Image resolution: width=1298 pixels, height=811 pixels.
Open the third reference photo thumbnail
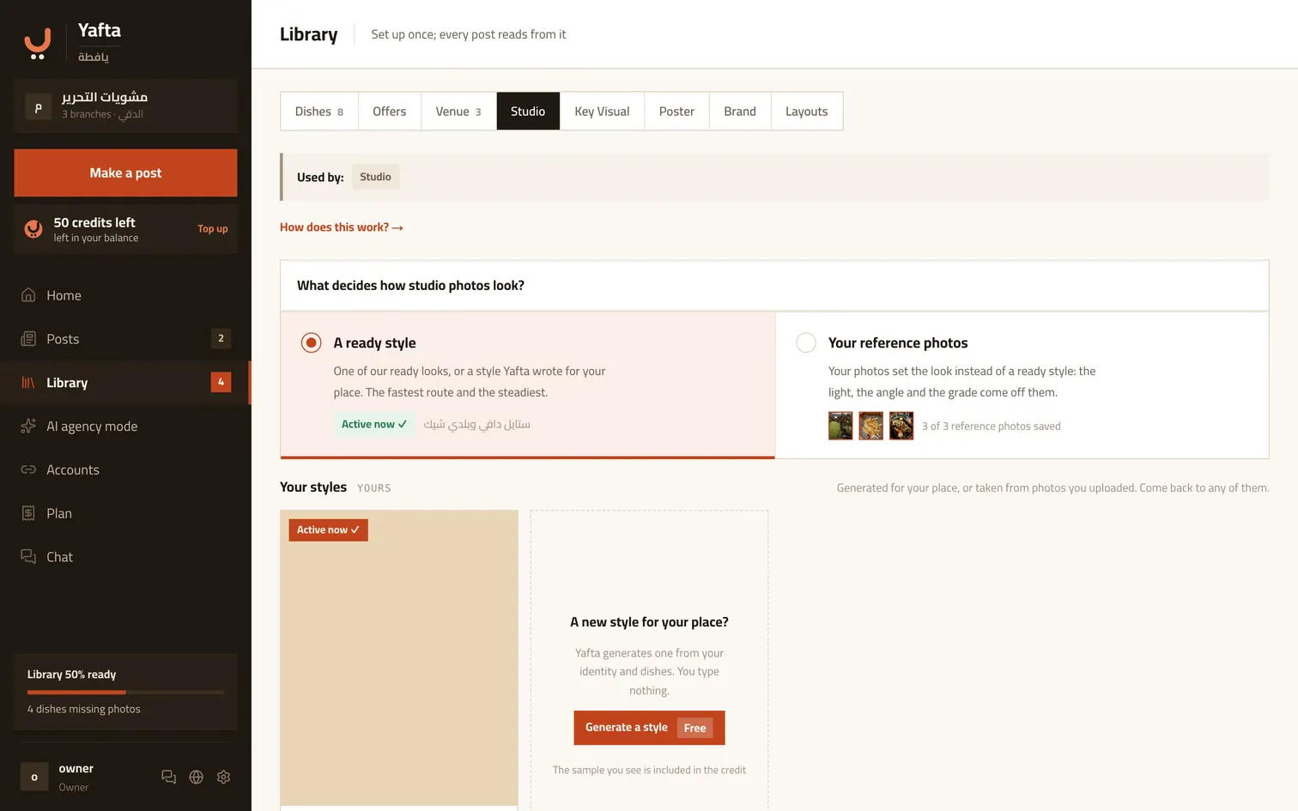coord(901,426)
